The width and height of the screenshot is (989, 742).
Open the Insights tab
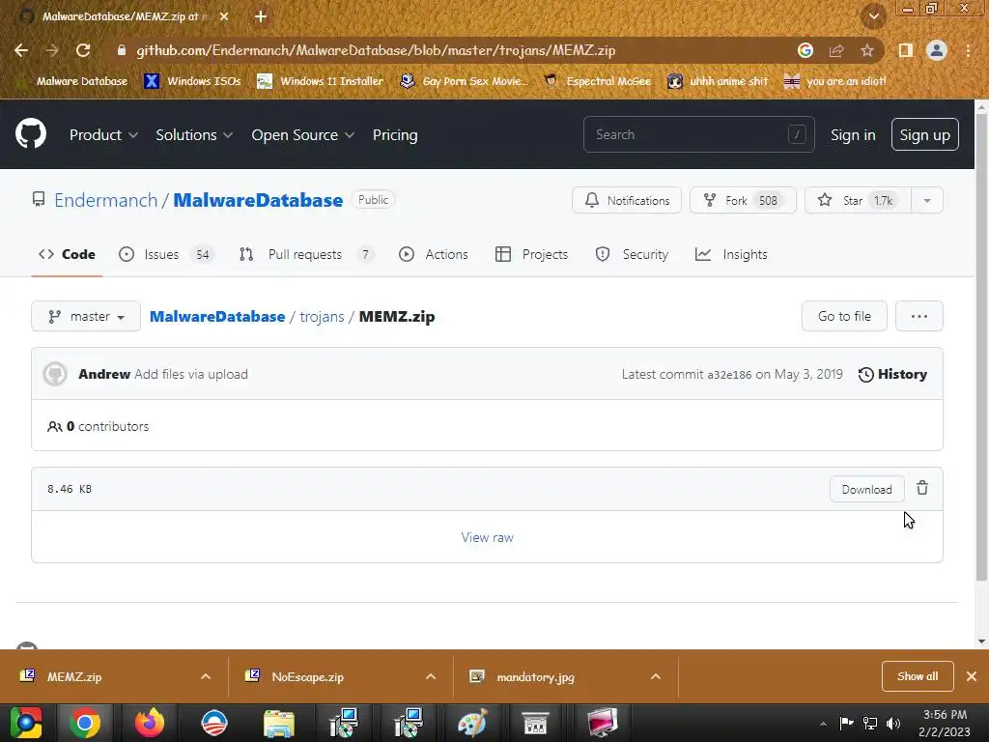click(731, 254)
